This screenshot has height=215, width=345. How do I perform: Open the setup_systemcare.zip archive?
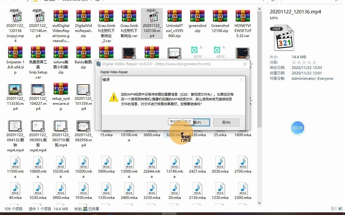(x=60, y=90)
